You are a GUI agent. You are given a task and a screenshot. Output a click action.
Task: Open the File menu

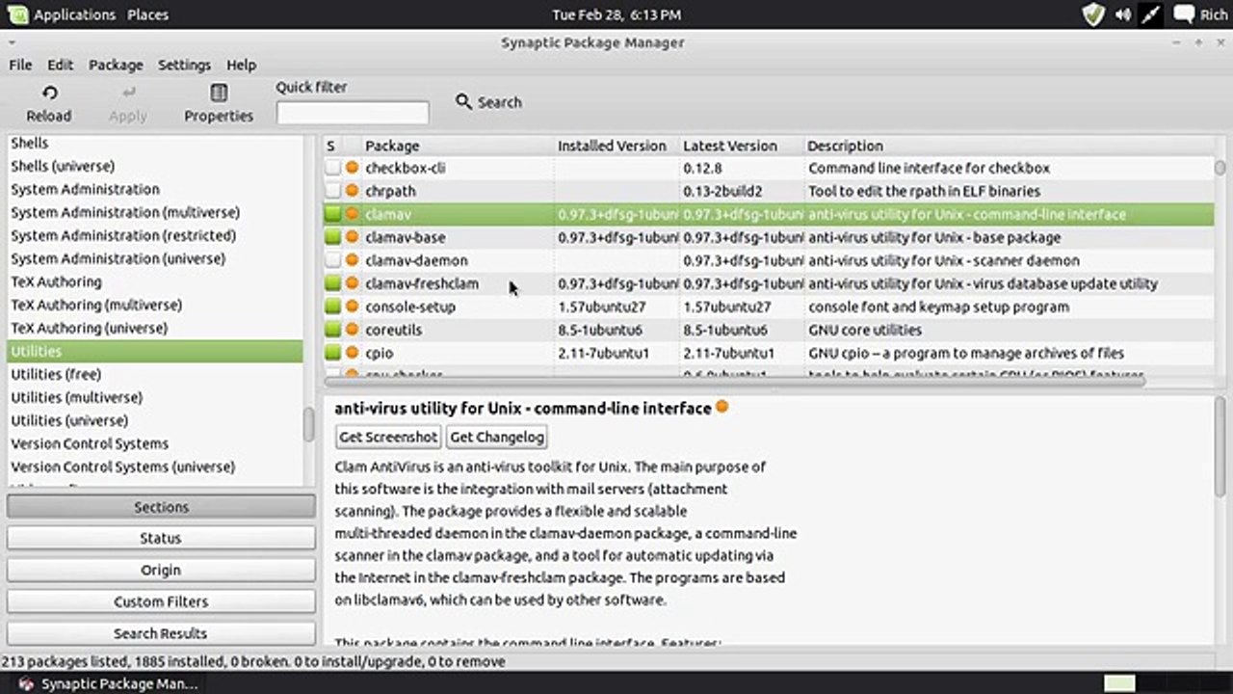coord(20,65)
